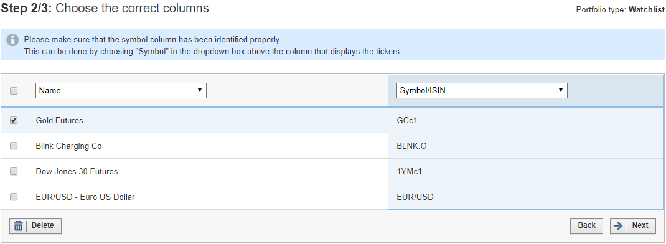
Task: Open the Symbol/ISIN column dropdown
Action: [x=482, y=90]
